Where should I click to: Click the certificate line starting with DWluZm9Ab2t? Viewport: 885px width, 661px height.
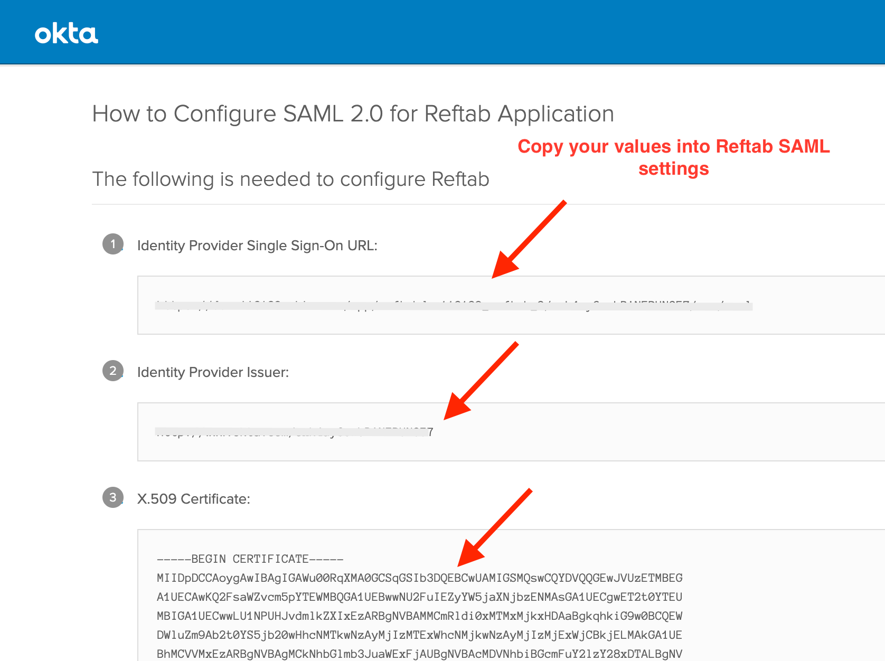pyautogui.click(x=420, y=635)
